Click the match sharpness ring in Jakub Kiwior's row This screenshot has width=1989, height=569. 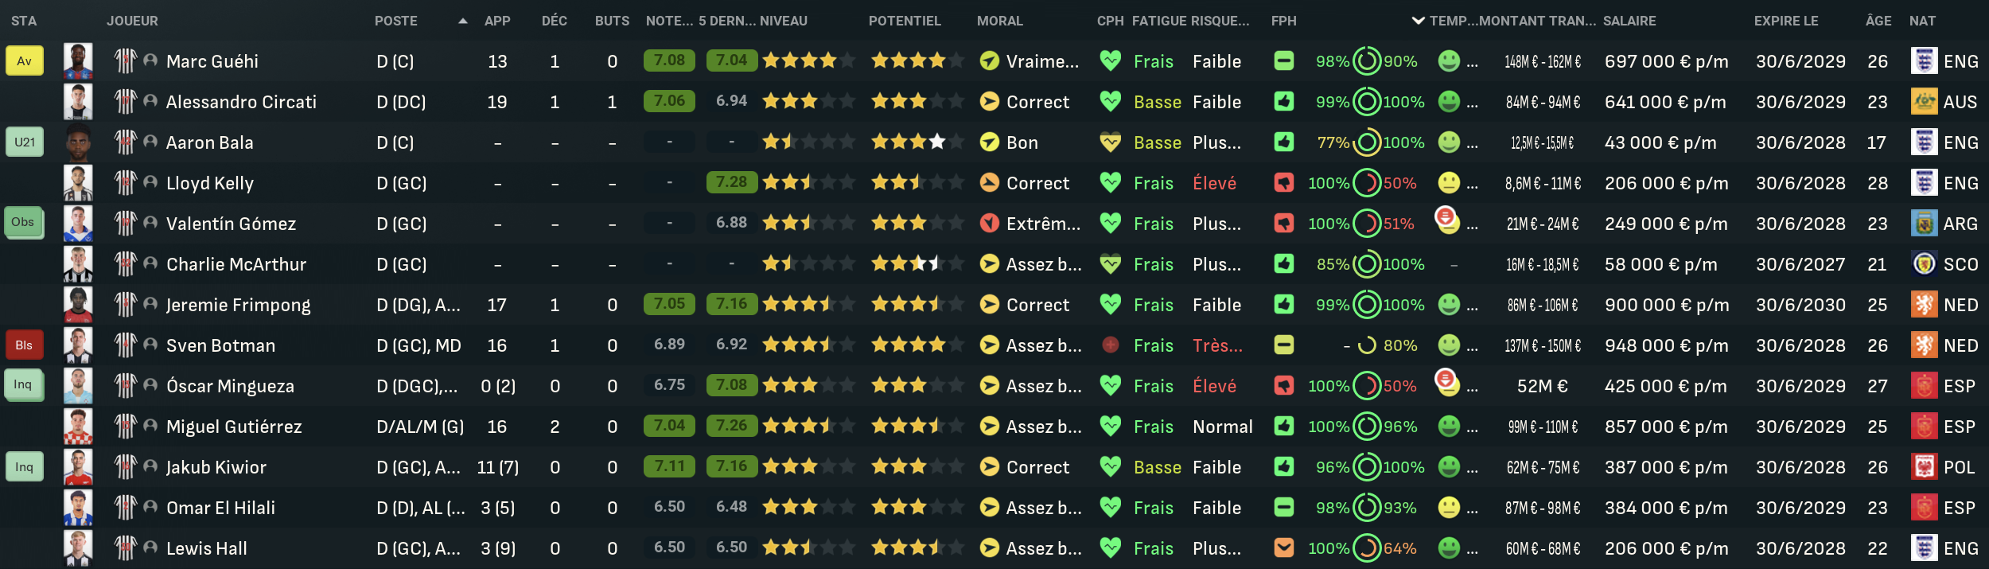tap(1367, 467)
